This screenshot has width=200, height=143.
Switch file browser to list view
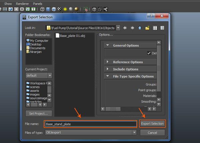[155, 28]
